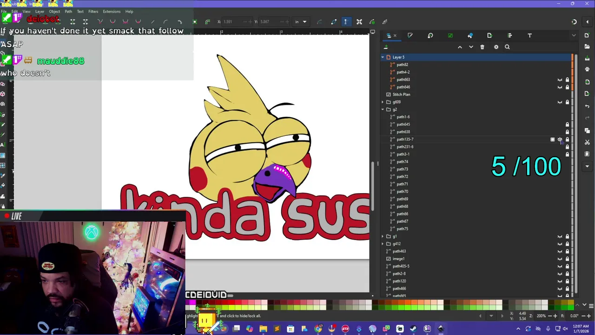595x335 pixels.
Task: Show hidden path663 via eye icon
Action: point(560,80)
